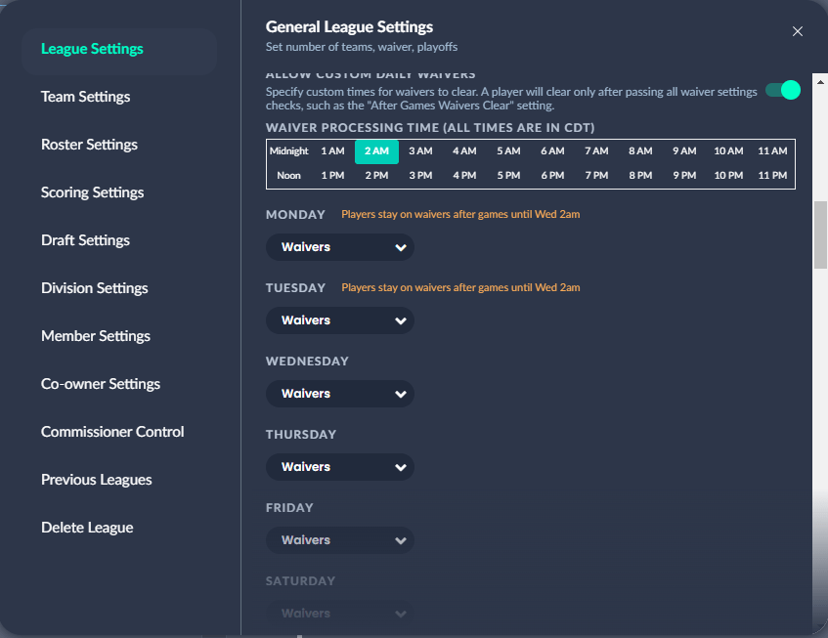Open the Monday Waivers dropdown

coord(339,247)
